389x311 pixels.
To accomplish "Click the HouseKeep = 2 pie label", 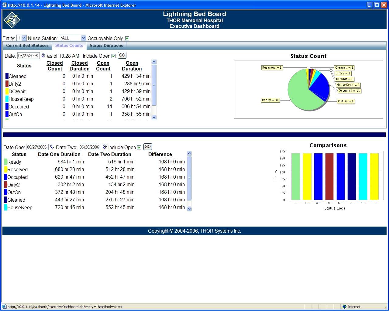I will pyautogui.click(x=348, y=85).
